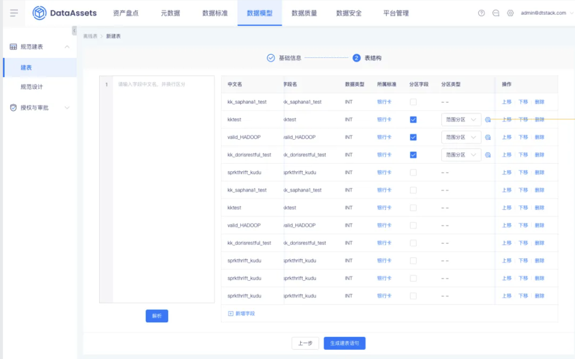Click the DataAssets logo icon

tap(39, 13)
